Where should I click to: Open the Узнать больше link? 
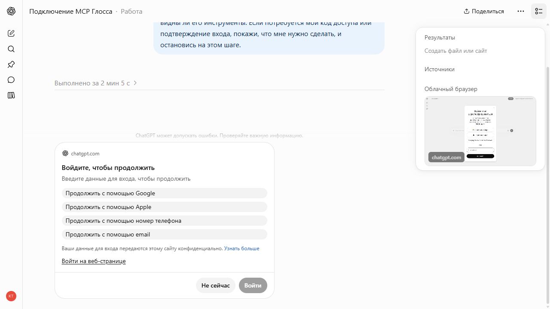click(241, 248)
